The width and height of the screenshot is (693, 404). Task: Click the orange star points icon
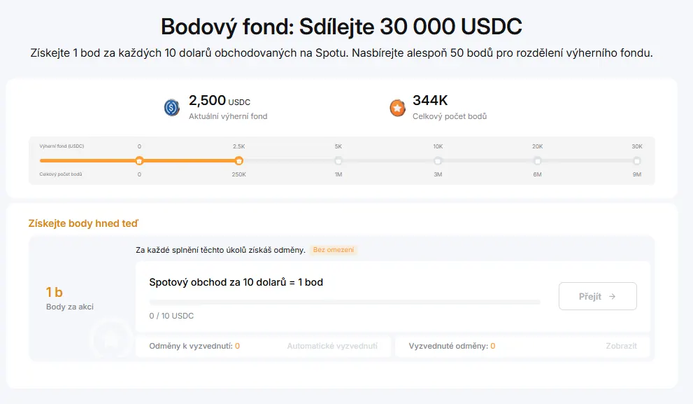(x=397, y=108)
